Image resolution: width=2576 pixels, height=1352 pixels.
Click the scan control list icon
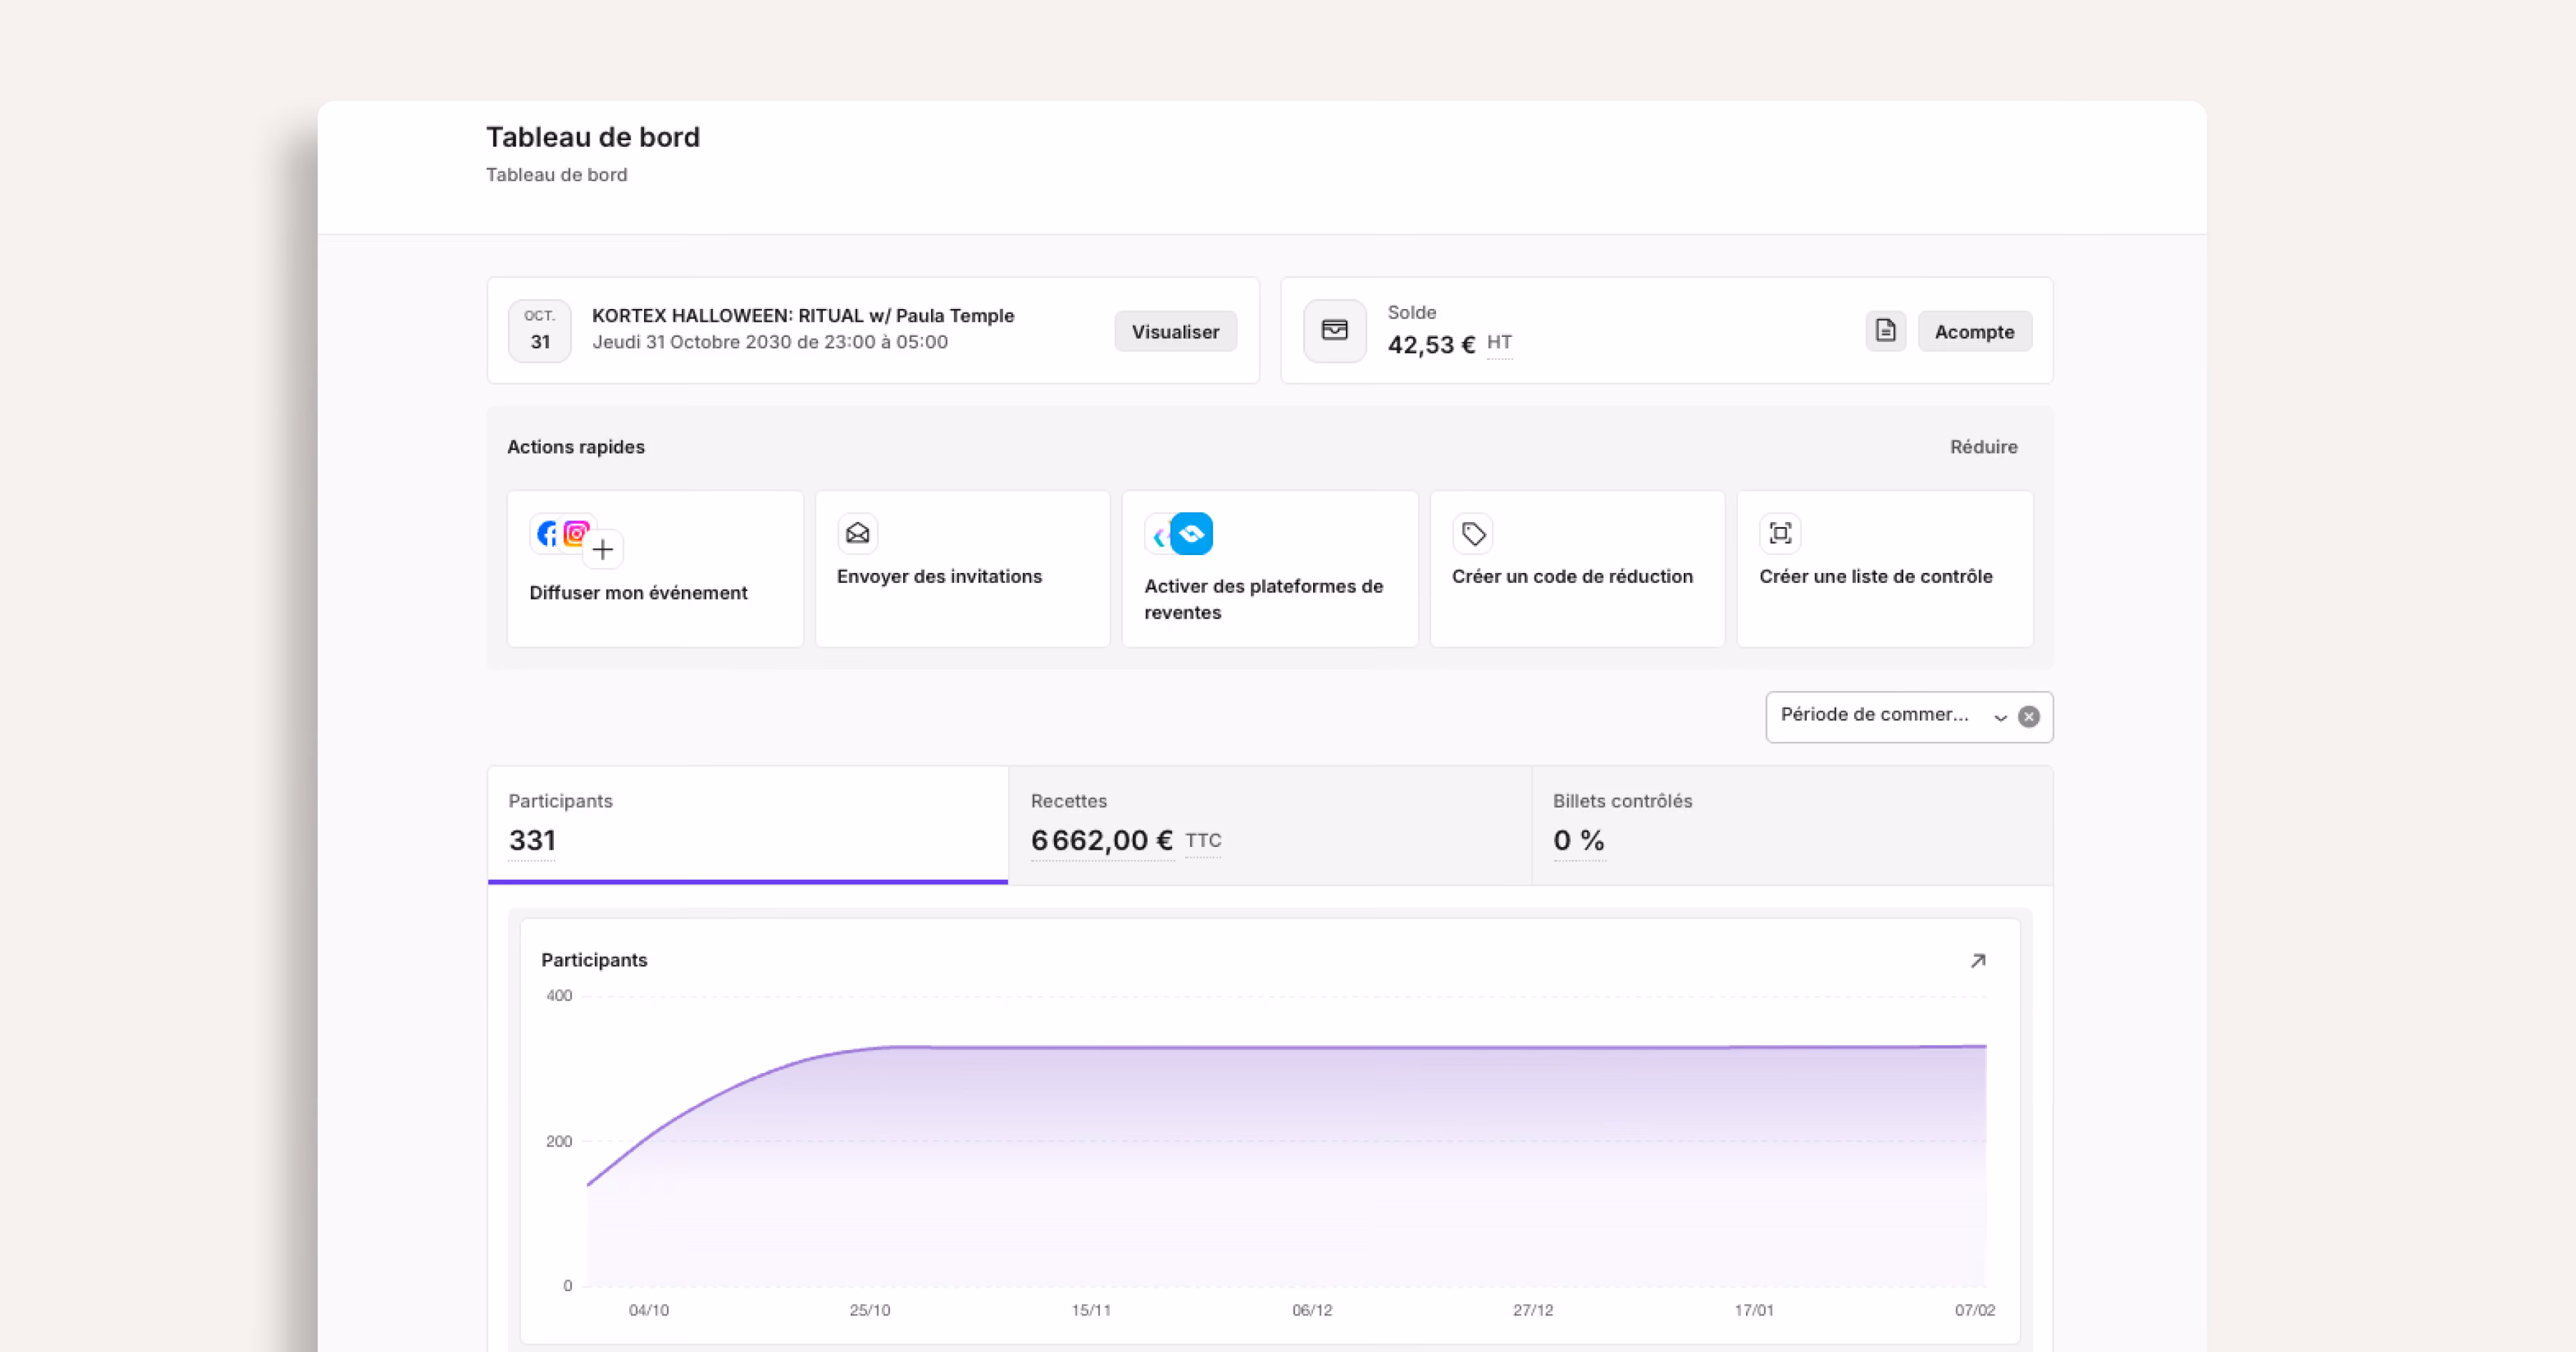point(1780,534)
